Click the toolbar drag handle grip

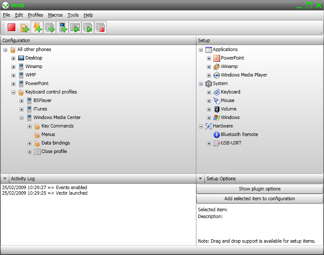point(3,27)
